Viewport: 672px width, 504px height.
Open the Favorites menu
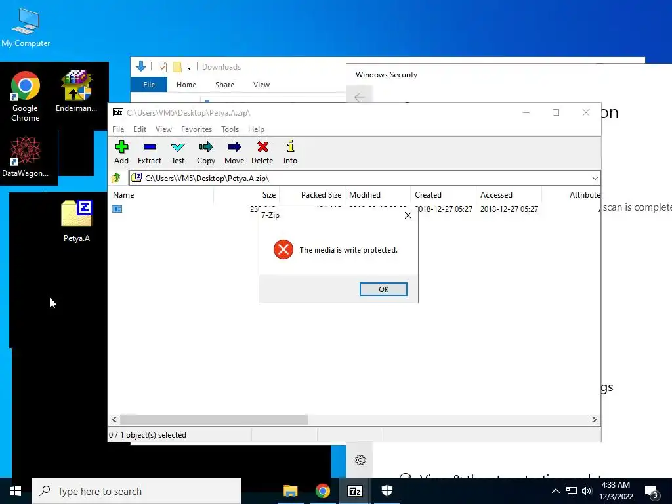pos(196,129)
